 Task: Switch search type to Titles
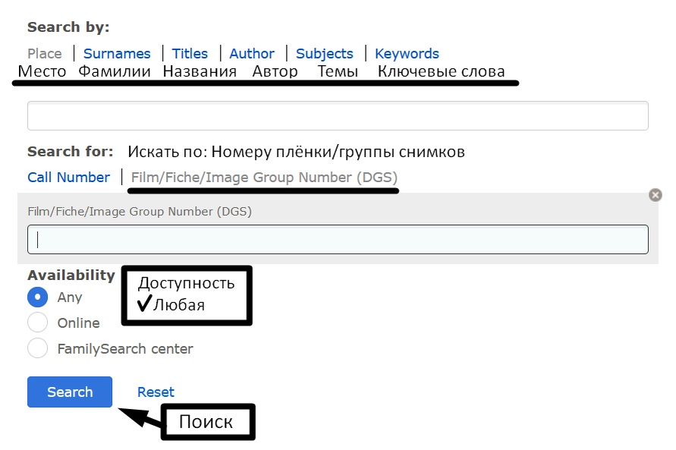[x=190, y=53]
